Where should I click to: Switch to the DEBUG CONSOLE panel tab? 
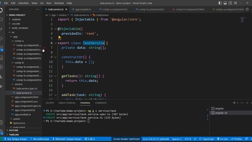coord(67,103)
